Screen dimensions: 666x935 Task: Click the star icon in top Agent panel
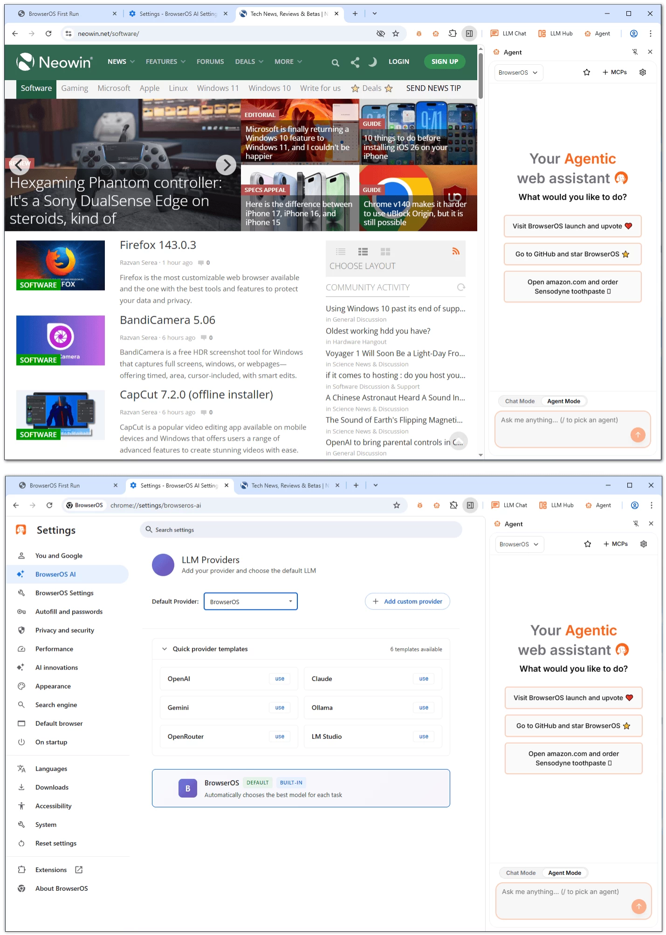click(x=587, y=72)
